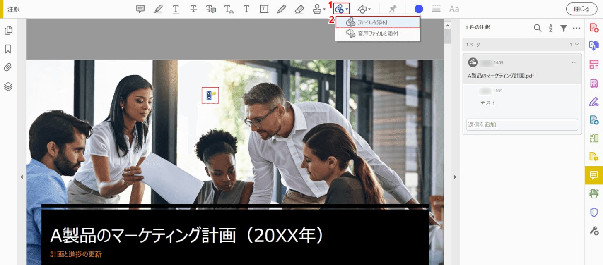Select the file attachment pin on the page
Image resolution: width=603 pixels, height=265 pixels.
point(210,95)
